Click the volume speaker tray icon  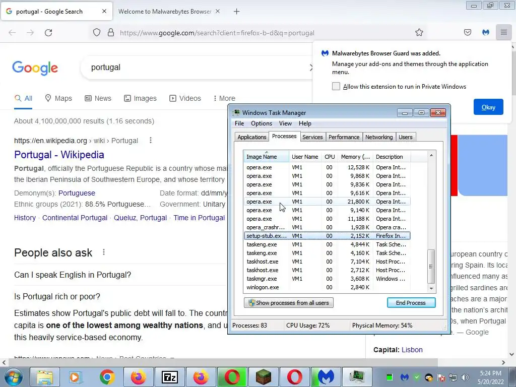pos(465,377)
